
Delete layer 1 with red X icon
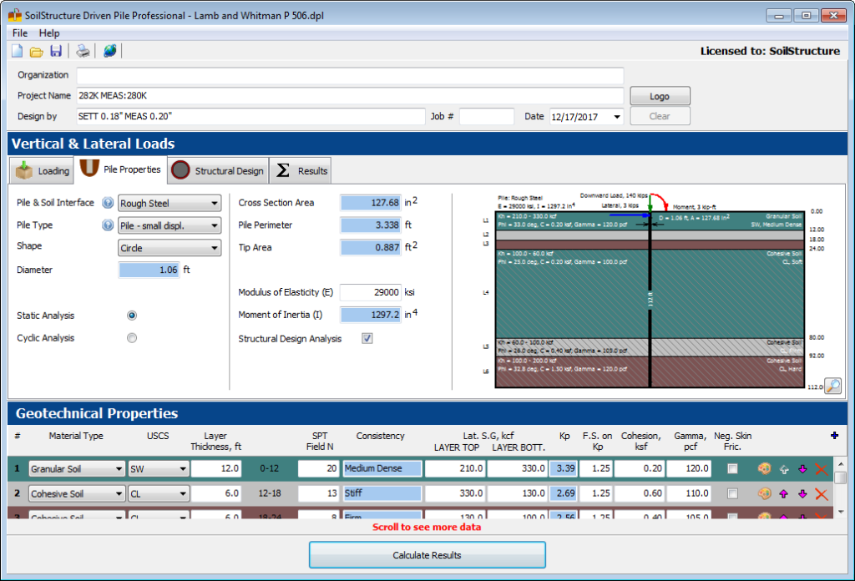822,469
